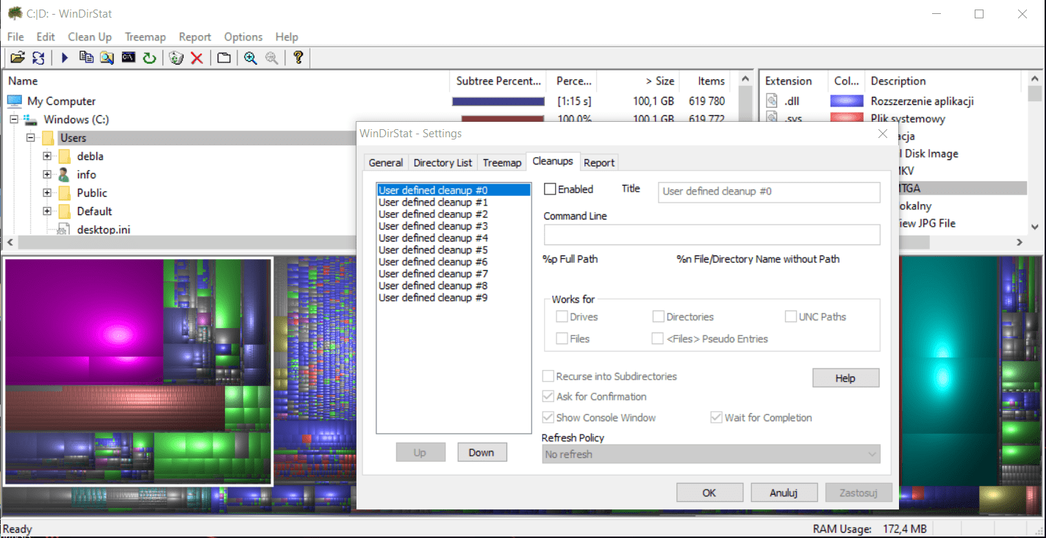The height and width of the screenshot is (538, 1046).
Task: Click the Down button
Action: pos(481,452)
